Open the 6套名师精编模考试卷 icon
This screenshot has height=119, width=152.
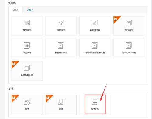pyautogui.click(x=95, y=45)
